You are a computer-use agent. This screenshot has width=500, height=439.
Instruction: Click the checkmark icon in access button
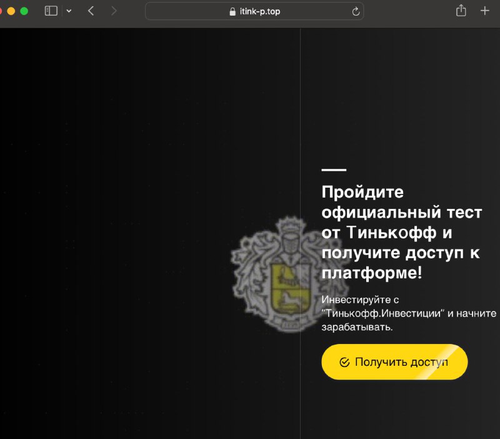(x=344, y=363)
